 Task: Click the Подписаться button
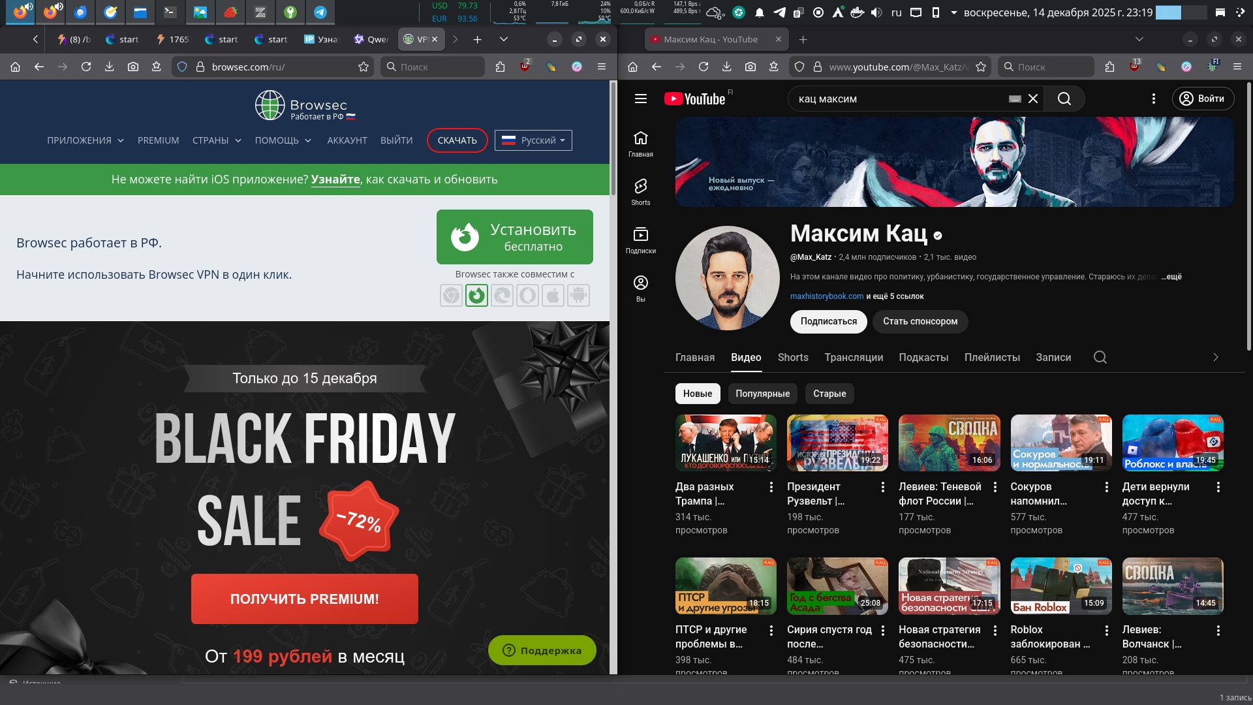click(x=828, y=321)
